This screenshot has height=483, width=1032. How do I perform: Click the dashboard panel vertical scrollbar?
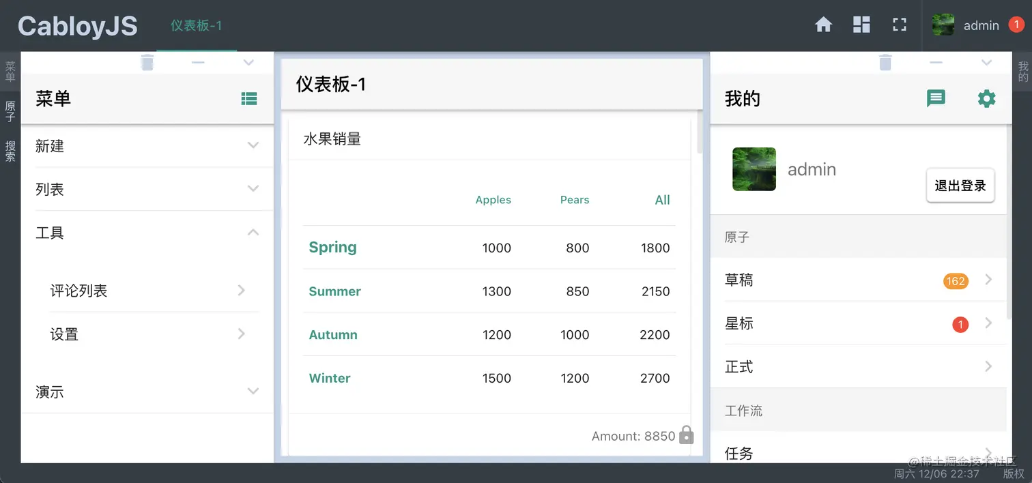coord(700,132)
